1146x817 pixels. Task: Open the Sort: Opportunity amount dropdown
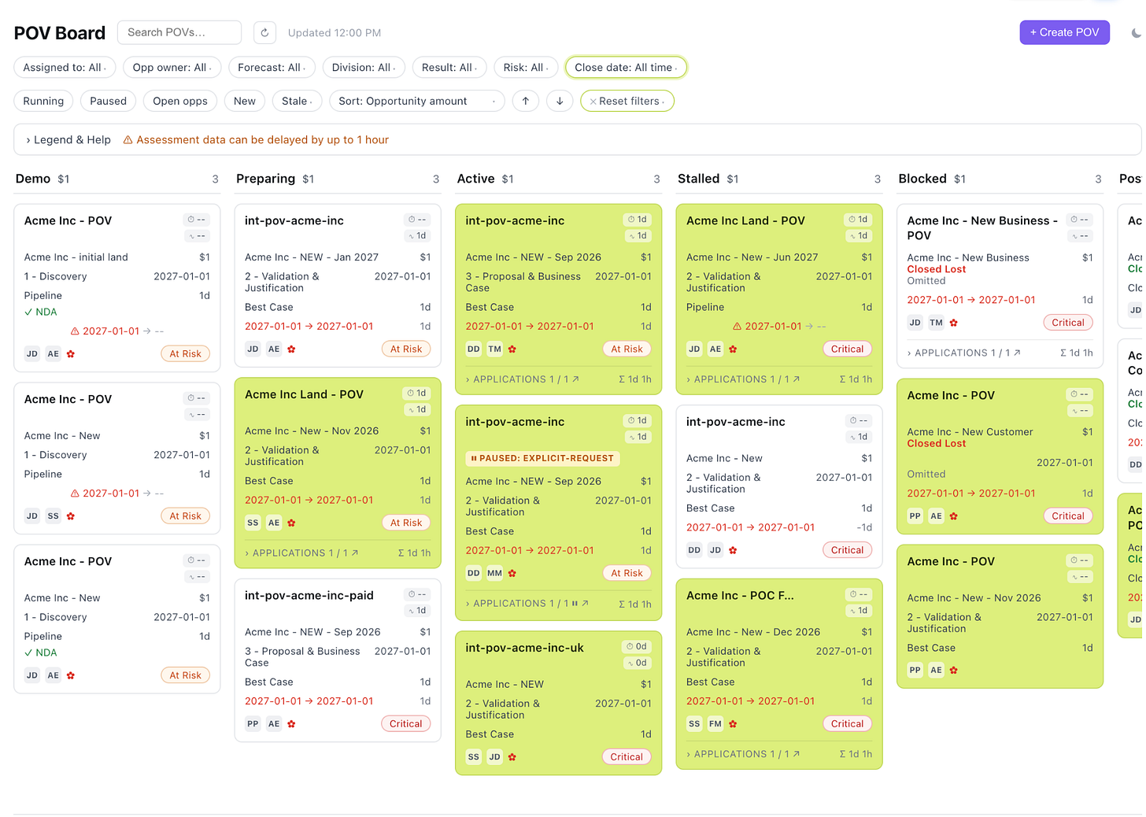(417, 101)
